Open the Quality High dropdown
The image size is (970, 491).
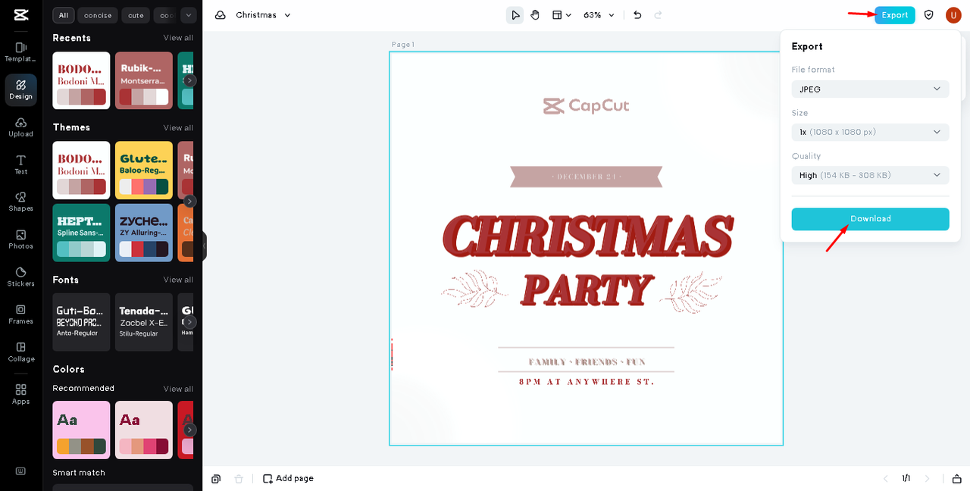coord(870,175)
